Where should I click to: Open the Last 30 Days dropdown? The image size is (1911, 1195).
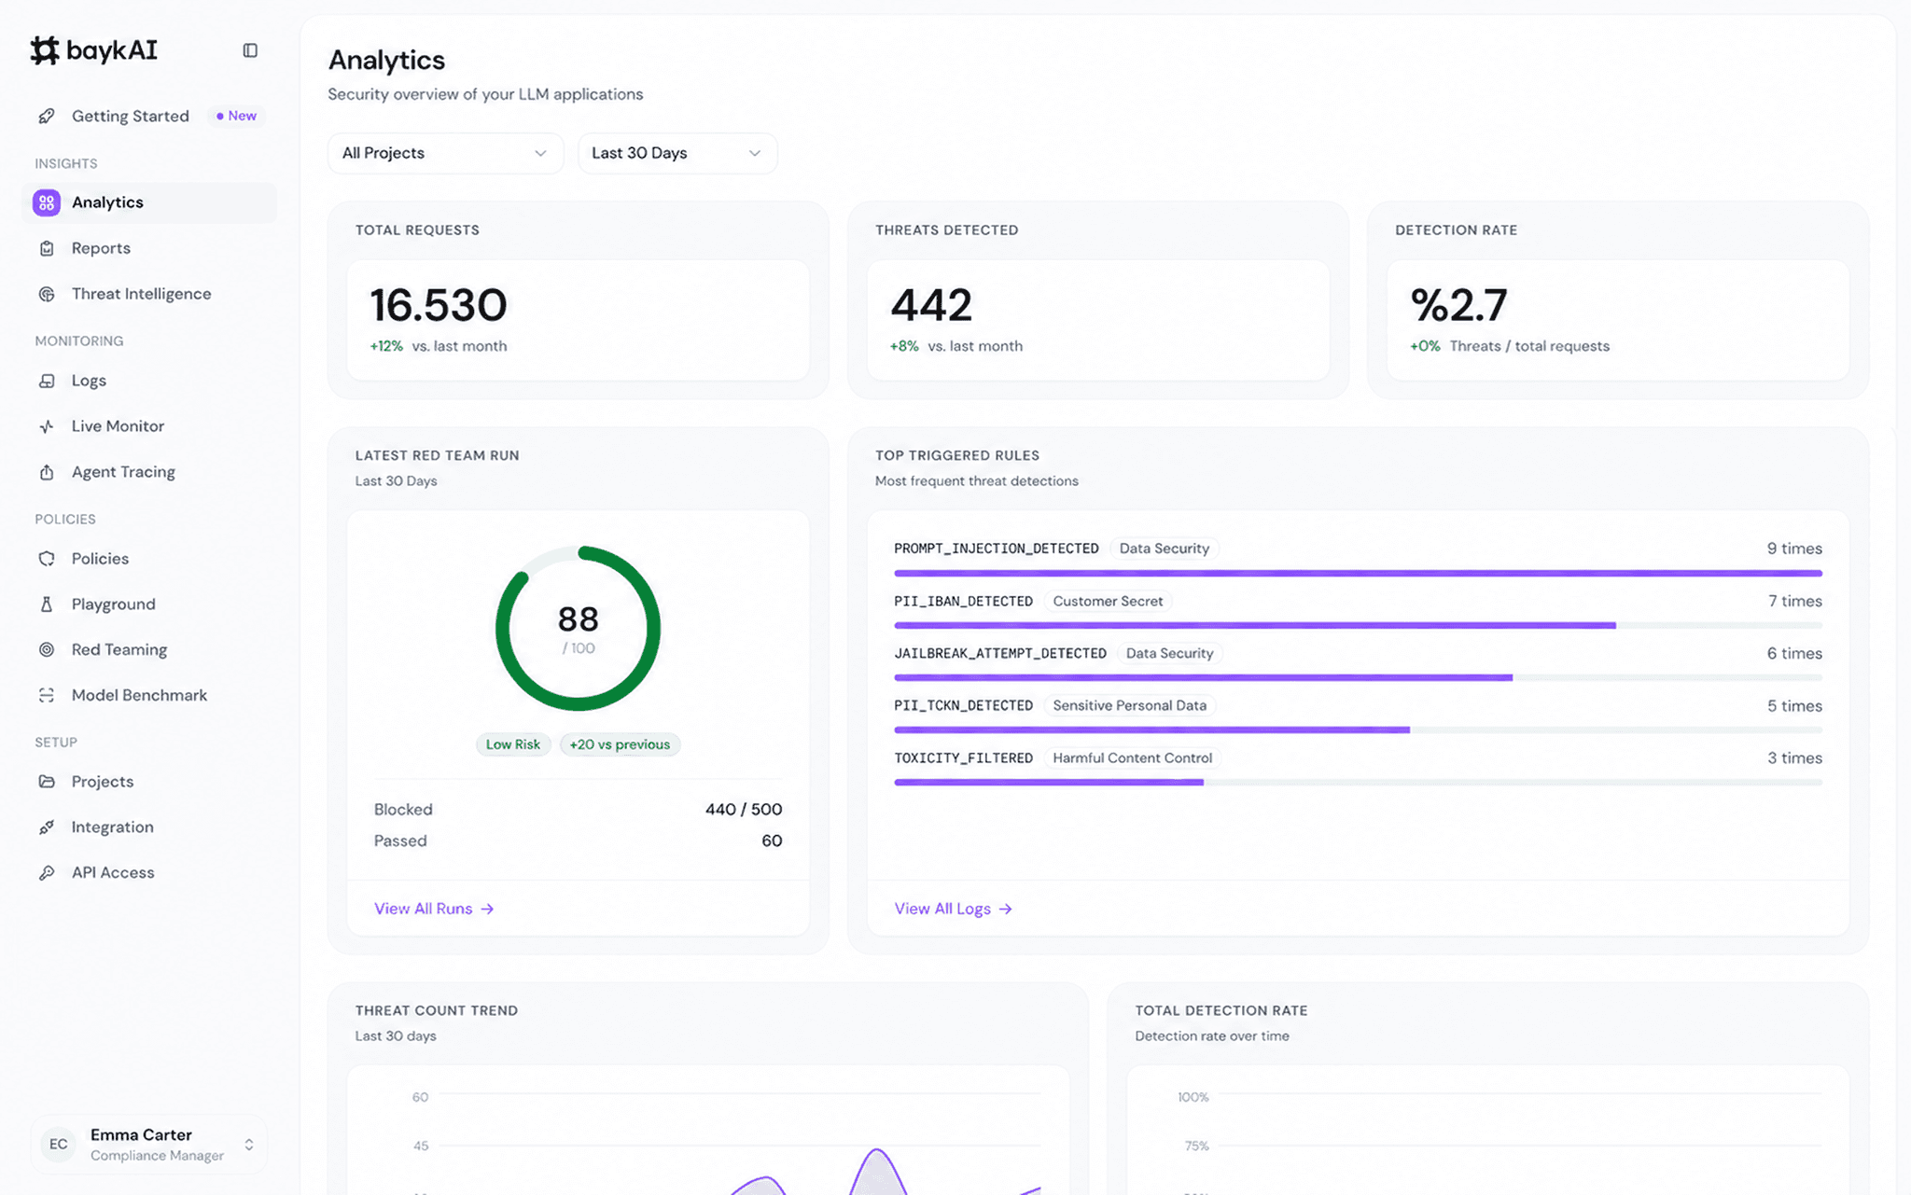677,153
